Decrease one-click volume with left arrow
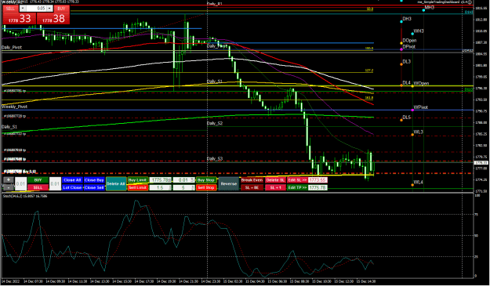Viewport: 490px width, 286px height. click(23, 9)
